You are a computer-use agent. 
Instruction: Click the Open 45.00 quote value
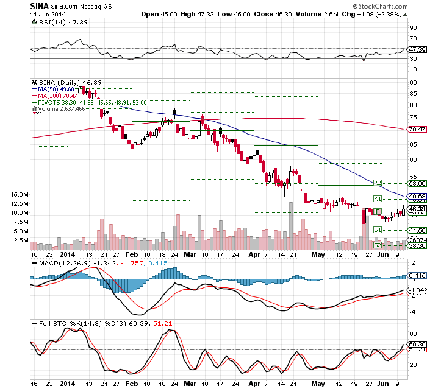159,14
